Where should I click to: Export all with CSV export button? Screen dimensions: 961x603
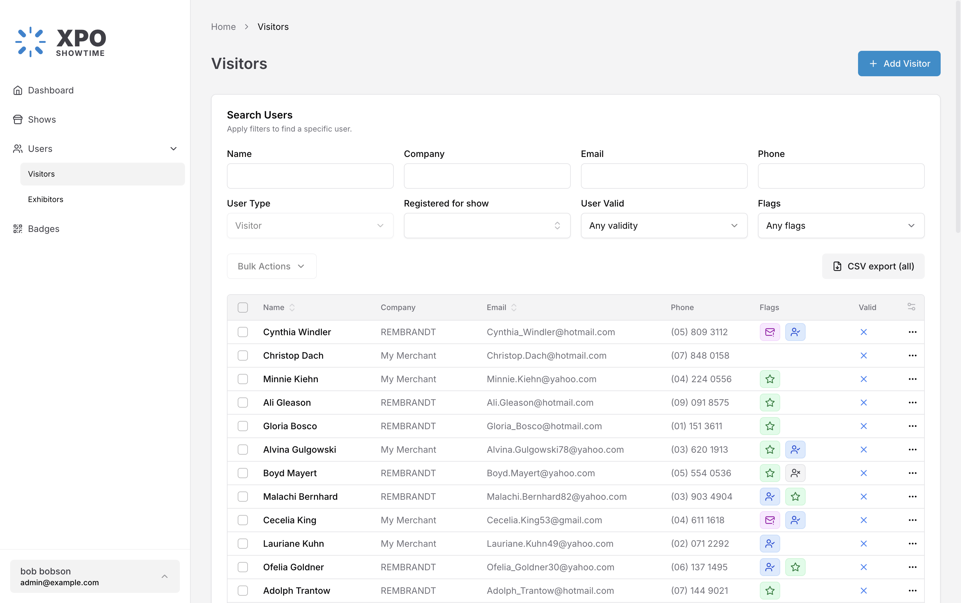point(873,267)
